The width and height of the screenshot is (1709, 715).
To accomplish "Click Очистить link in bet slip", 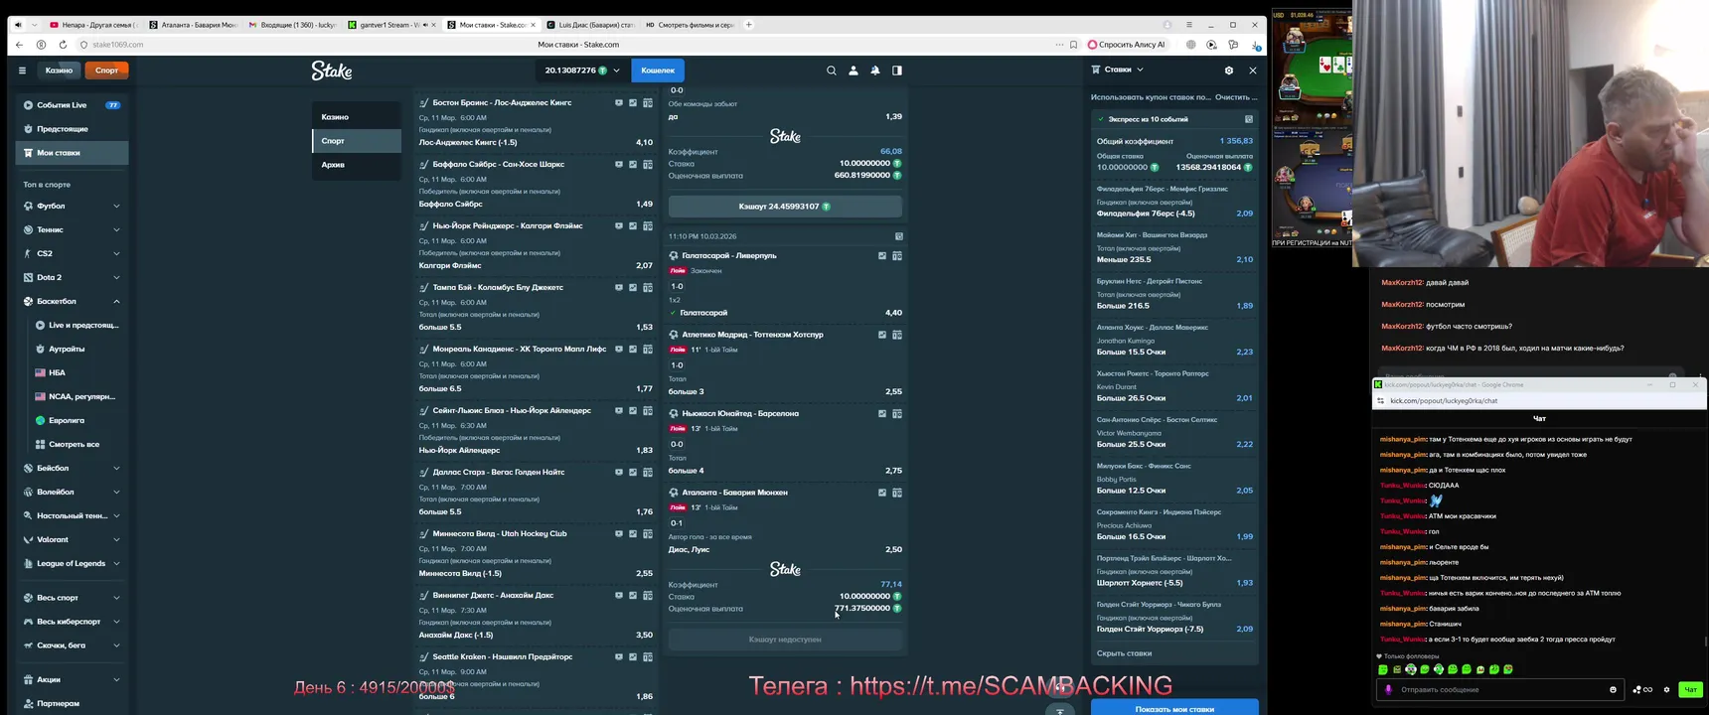I will pos(1236,97).
